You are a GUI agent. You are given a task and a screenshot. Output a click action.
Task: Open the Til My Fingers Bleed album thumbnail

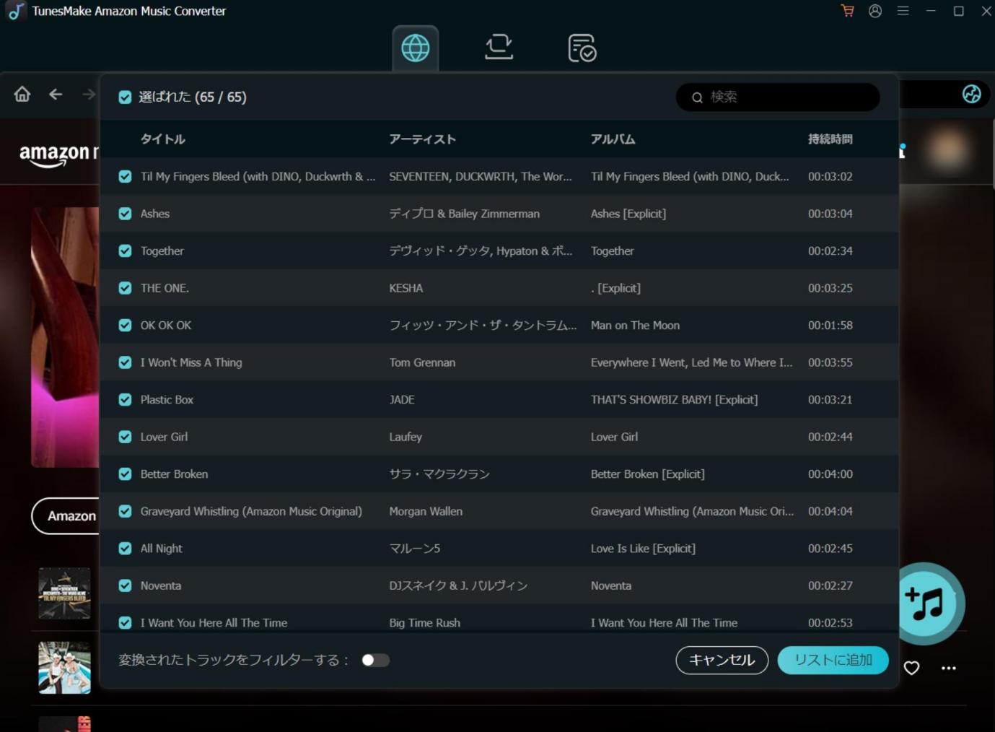click(64, 593)
